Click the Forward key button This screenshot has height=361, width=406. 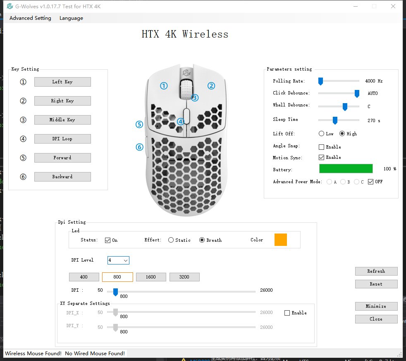tap(62, 158)
